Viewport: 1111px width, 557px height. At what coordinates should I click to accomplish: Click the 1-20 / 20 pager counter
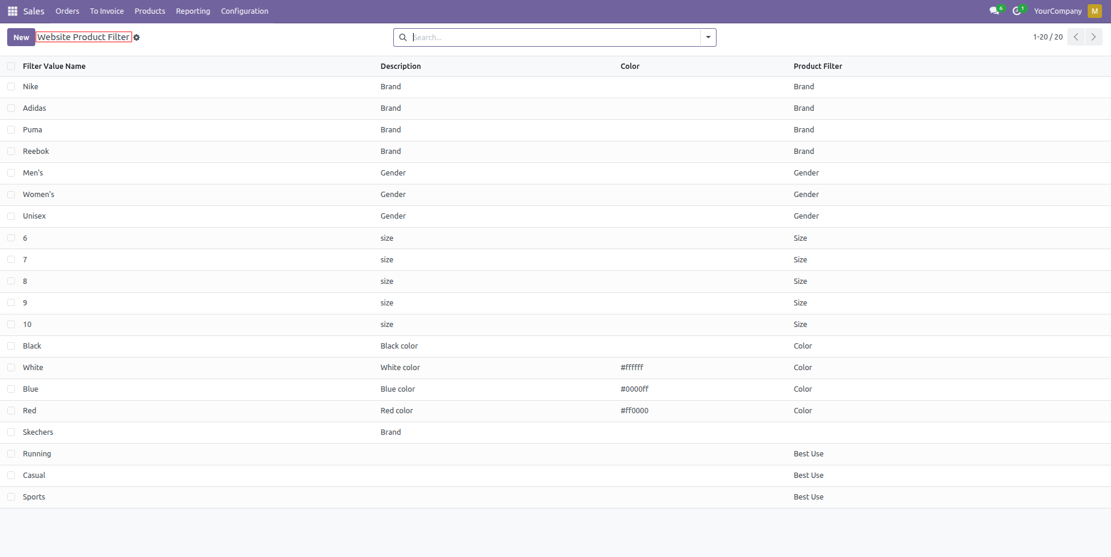coord(1048,37)
